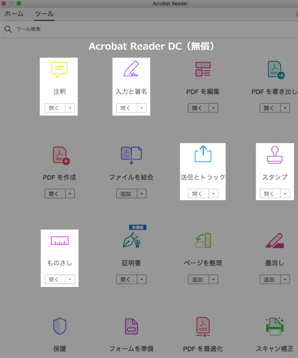Click the 証明書 certificates pen icon
Screen dimensions: 298x358
click(132, 240)
